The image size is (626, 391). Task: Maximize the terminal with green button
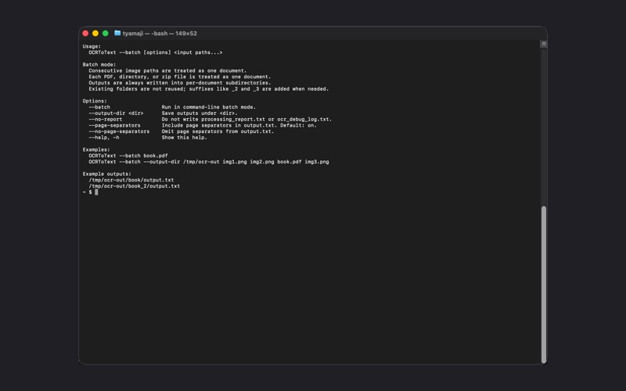106,34
